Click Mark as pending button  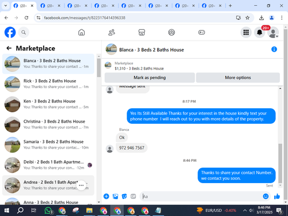tap(150, 78)
